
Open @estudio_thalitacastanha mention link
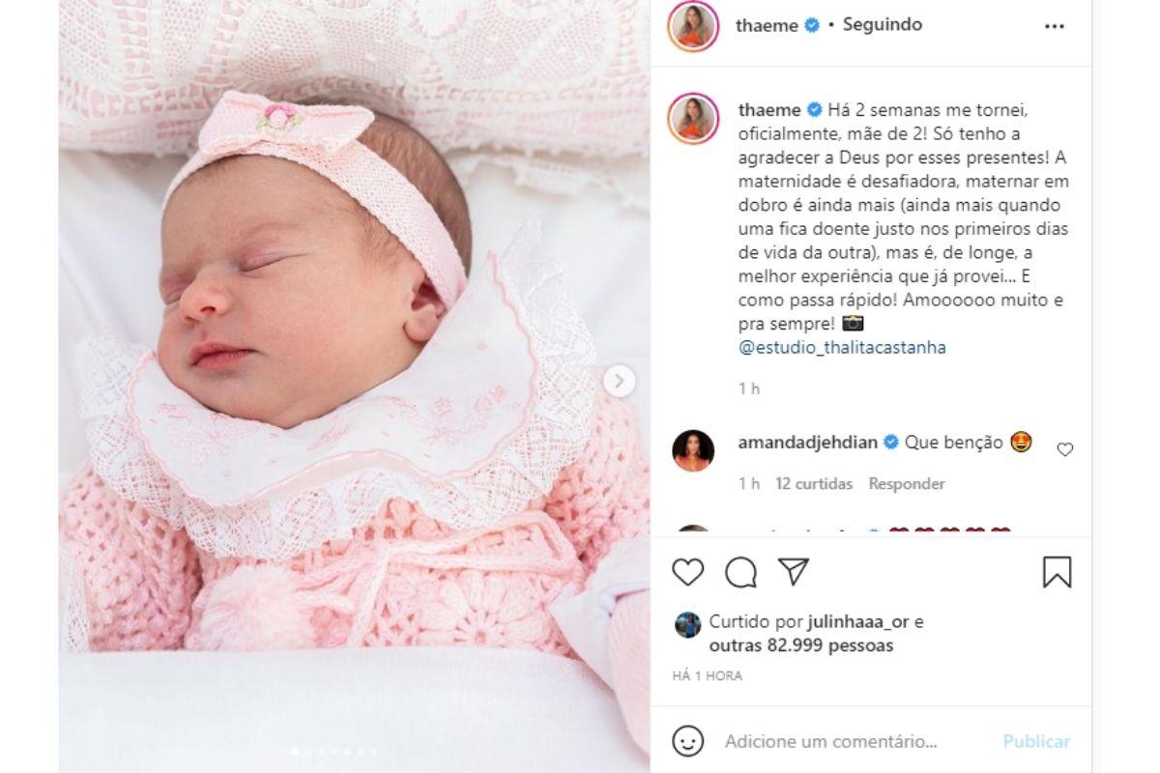pyautogui.click(x=842, y=348)
